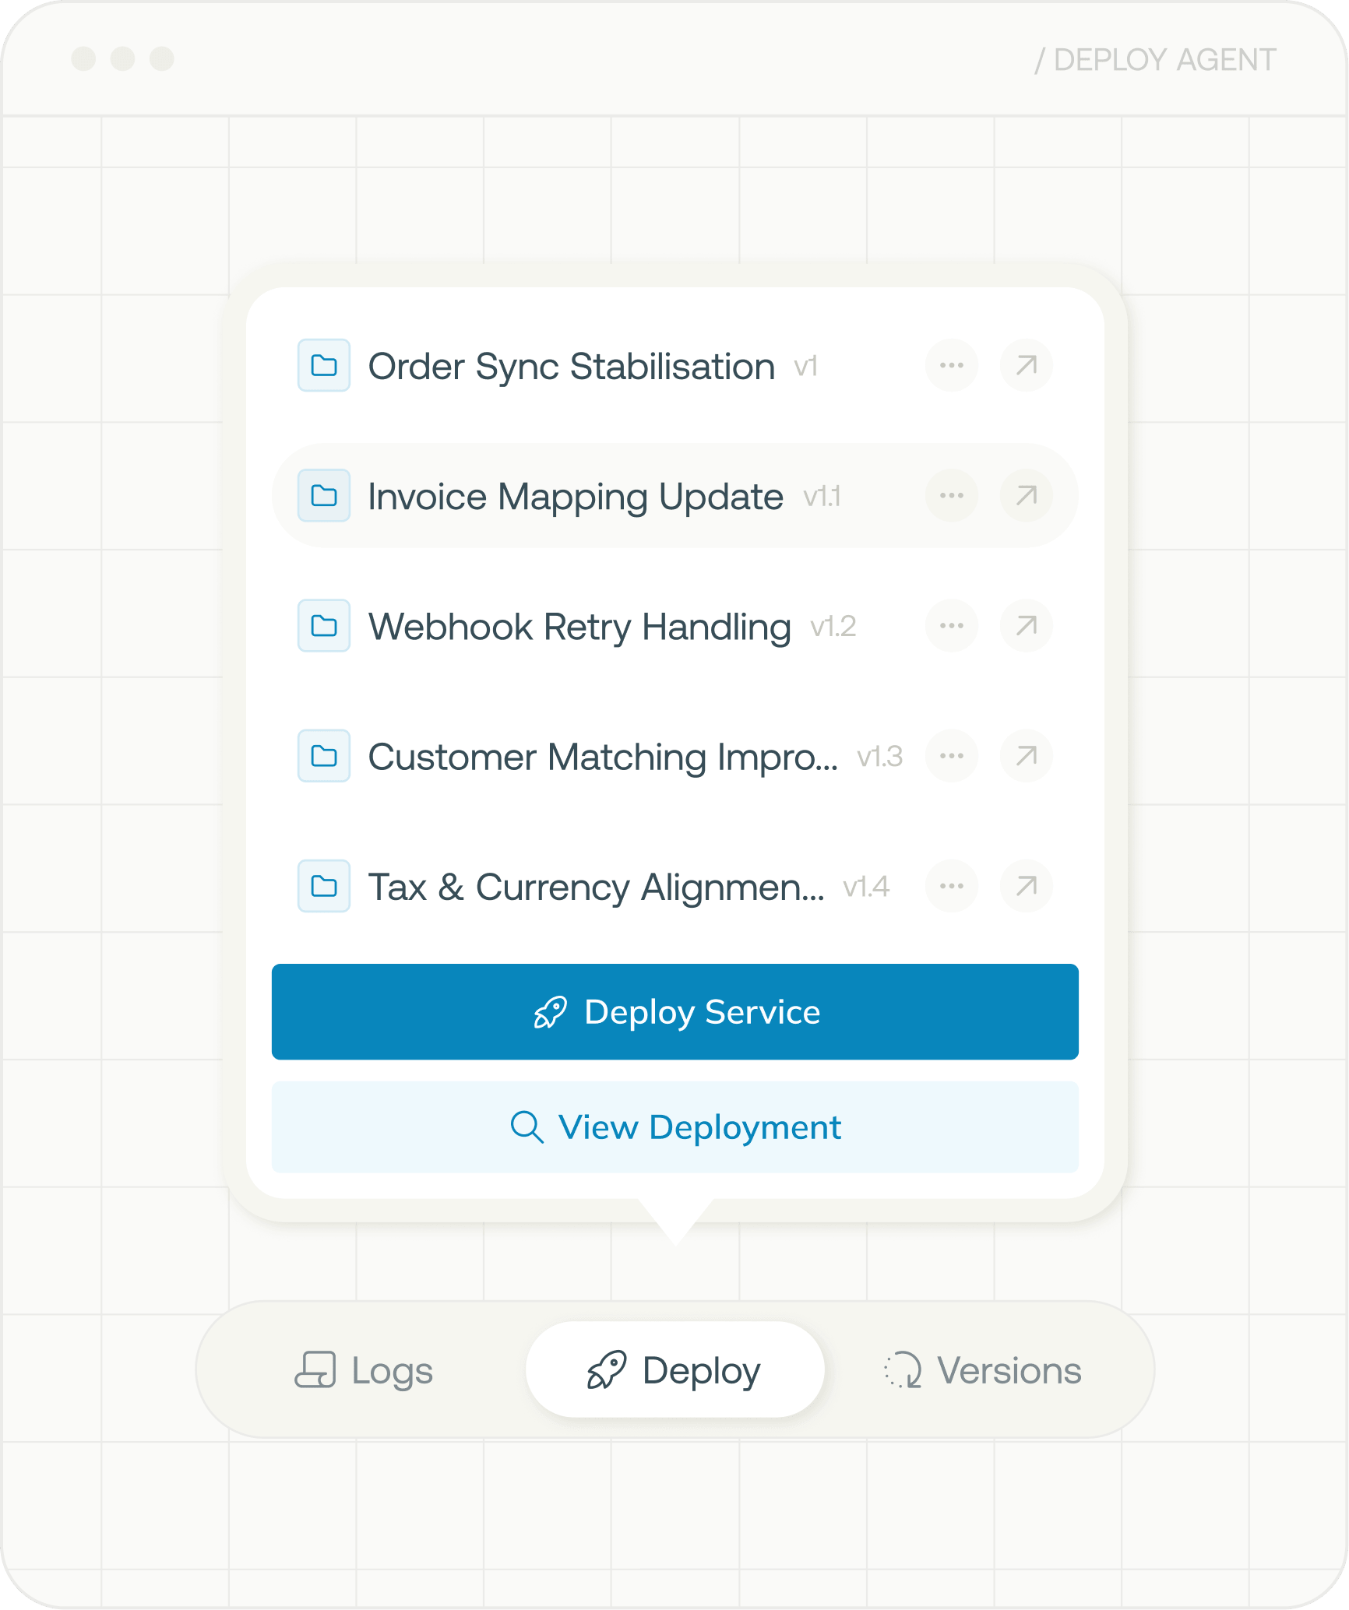Viewport: 1349px width, 1610px height.
Task: Open more options for Customer Matching row
Action: point(951,755)
